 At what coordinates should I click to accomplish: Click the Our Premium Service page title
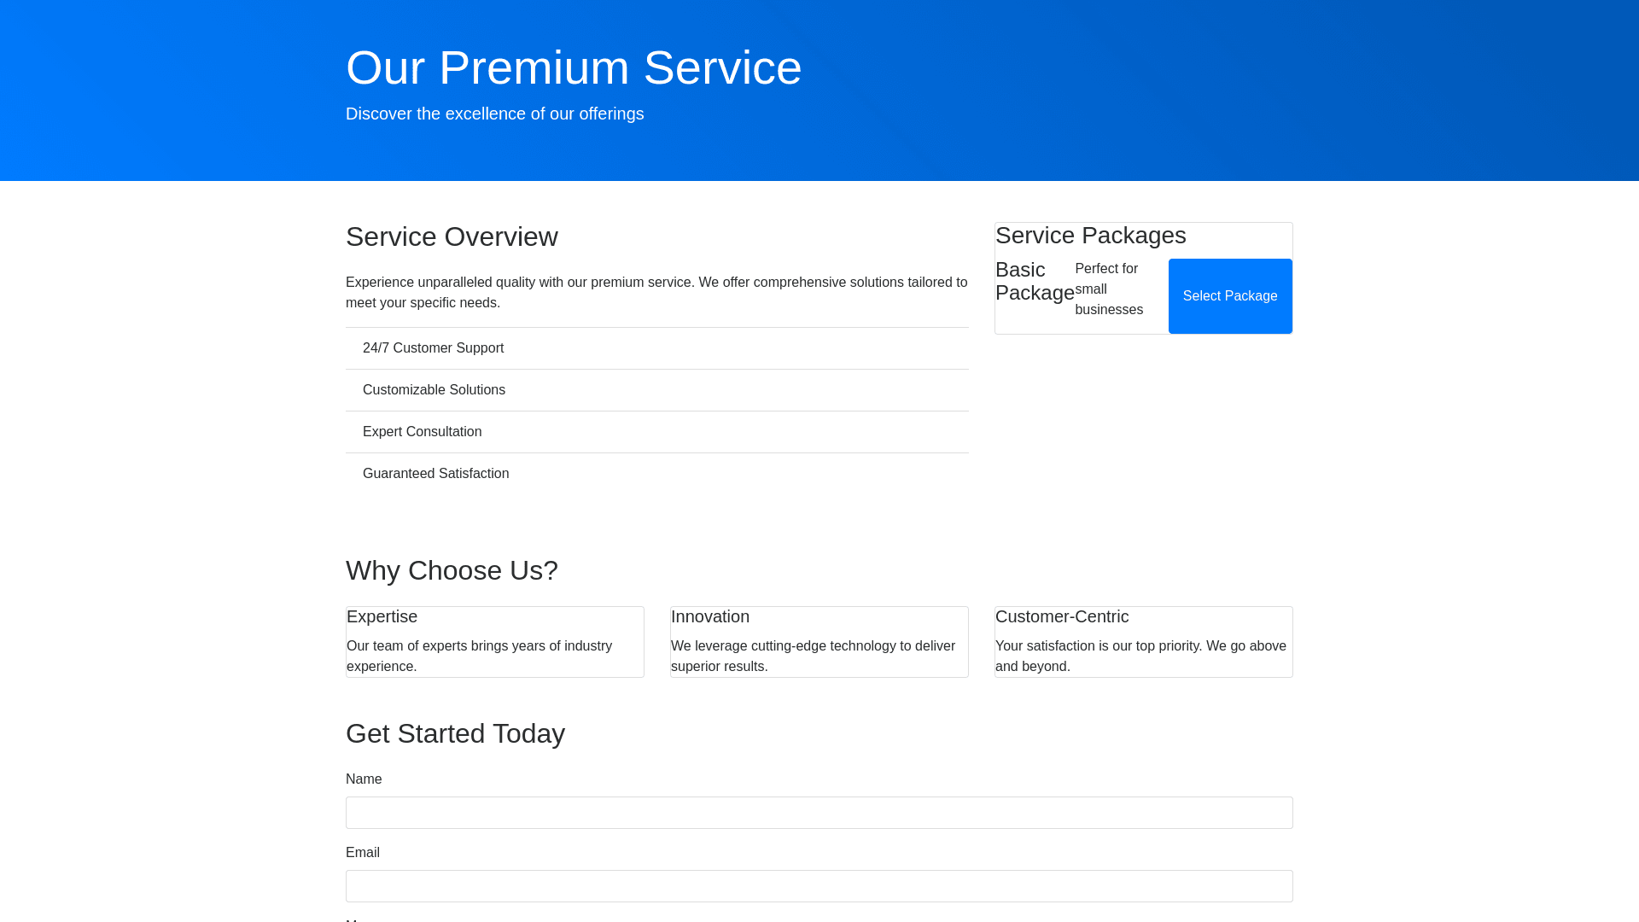coord(573,67)
